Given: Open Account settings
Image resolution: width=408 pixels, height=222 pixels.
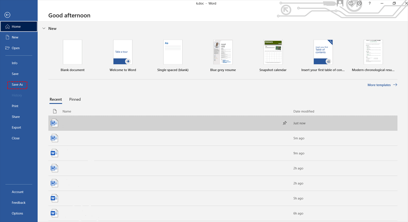Looking at the screenshot, I should tap(18, 192).
